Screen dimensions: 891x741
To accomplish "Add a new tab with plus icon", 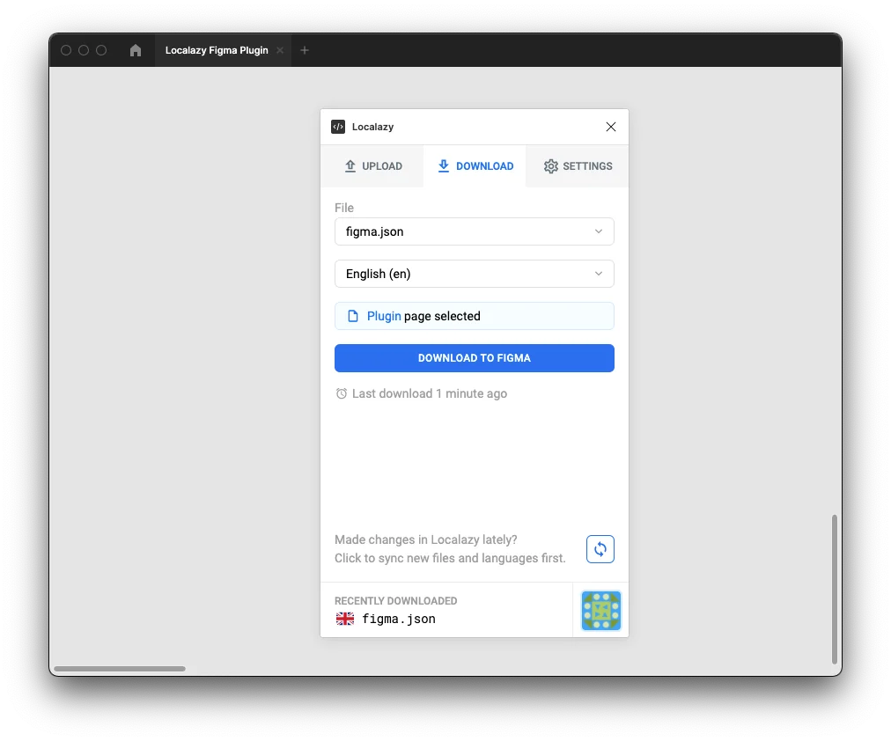I will point(305,50).
